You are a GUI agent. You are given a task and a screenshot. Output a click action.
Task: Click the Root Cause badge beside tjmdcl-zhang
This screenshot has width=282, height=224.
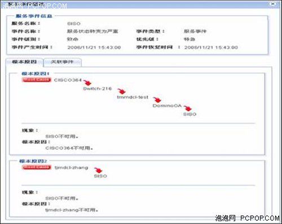tap(36, 167)
